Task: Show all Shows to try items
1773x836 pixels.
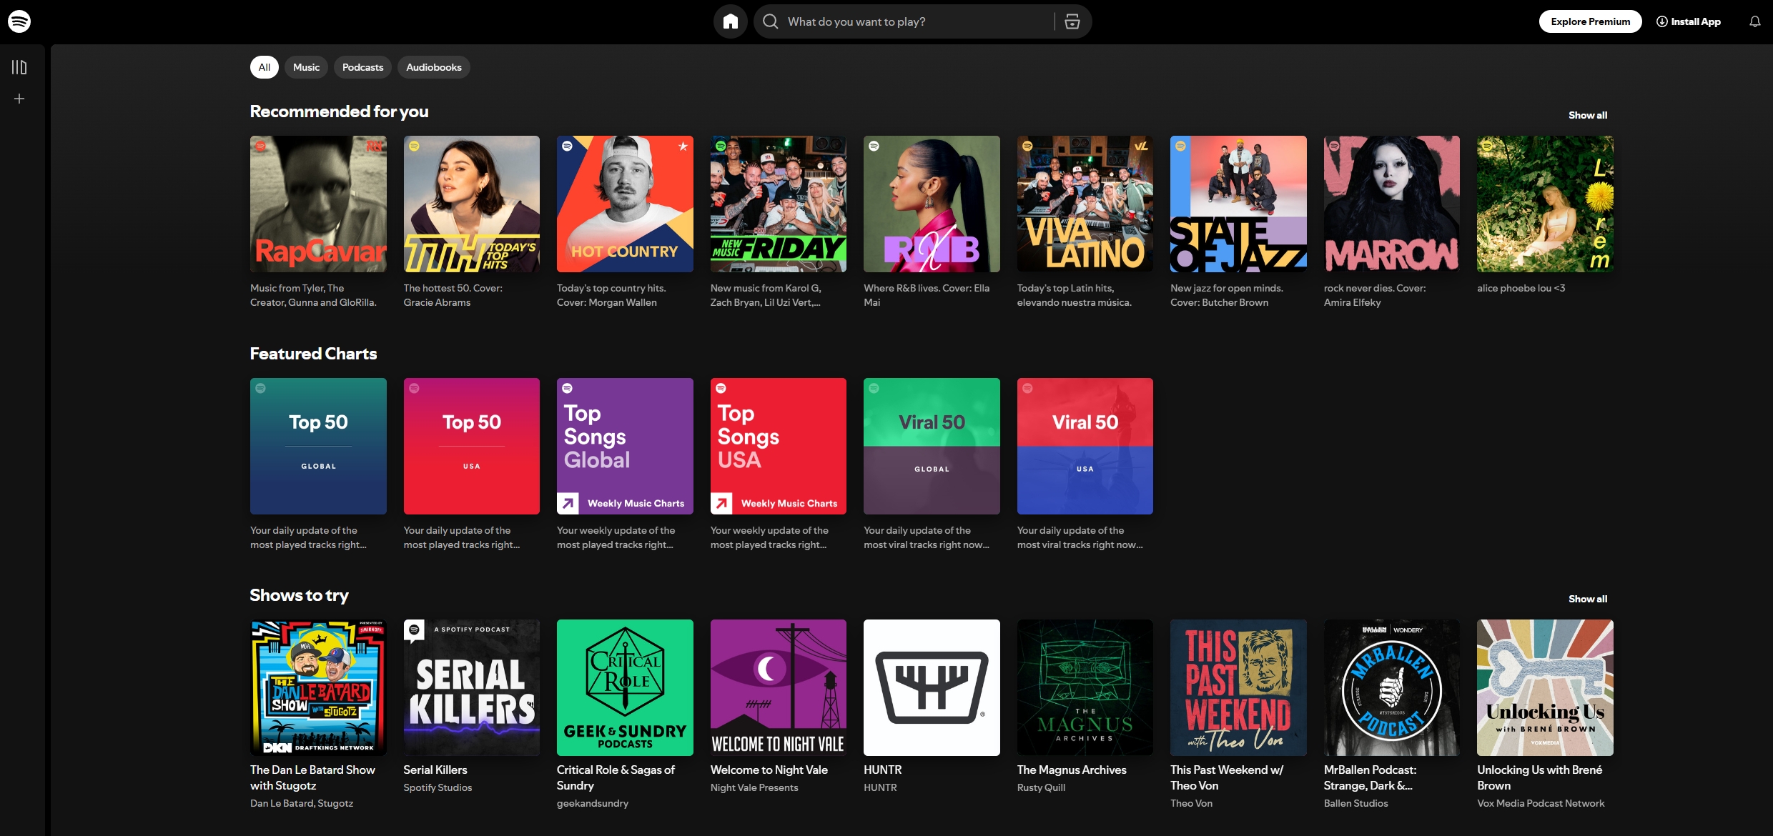Action: [1588, 599]
